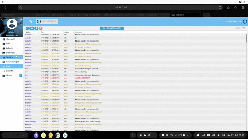The image size is (248, 139).
Task: Open Instanzen in the sidebar
Action: coord(12,53)
